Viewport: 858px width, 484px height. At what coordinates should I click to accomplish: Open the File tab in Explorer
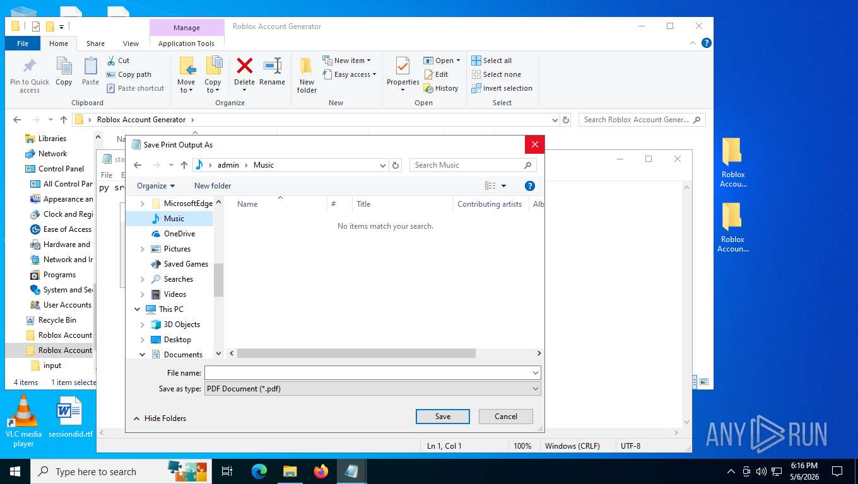click(x=23, y=43)
